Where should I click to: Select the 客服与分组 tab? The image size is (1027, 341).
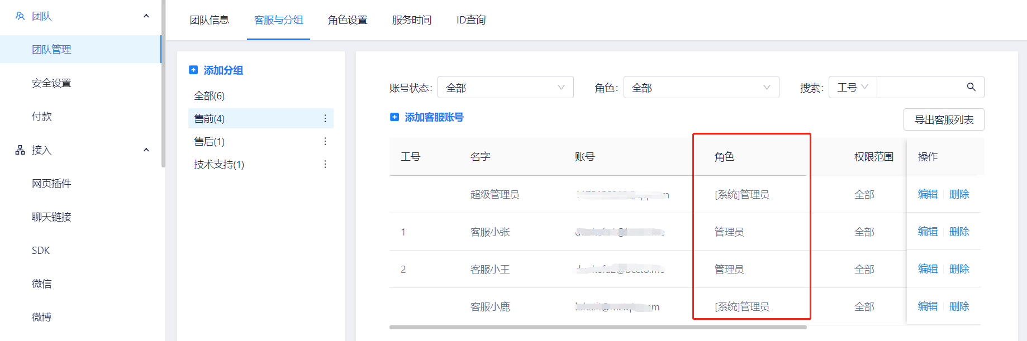[278, 20]
